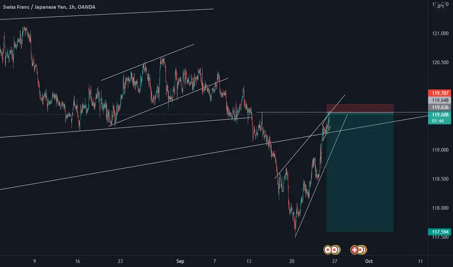This screenshot has width=453, height=267.
Task: Click the 01:44 candle countdown timer
Action: tap(438, 121)
